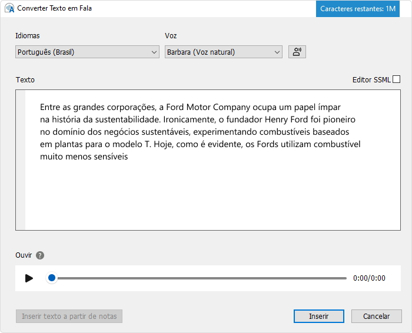The height and width of the screenshot is (333, 412).
Task: Click the 0:00/0:00 time display
Action: [369, 278]
